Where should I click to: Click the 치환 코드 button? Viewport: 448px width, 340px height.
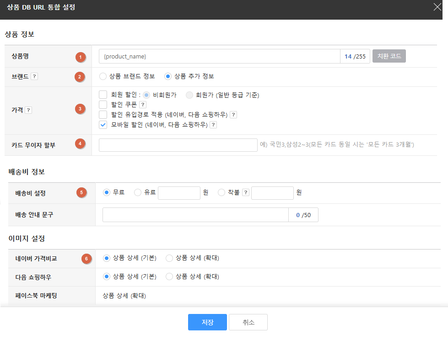(389, 56)
